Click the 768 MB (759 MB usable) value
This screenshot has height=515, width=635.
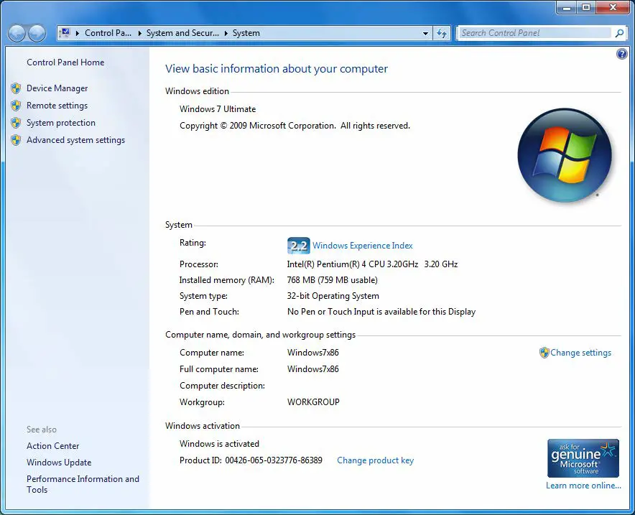pos(332,280)
